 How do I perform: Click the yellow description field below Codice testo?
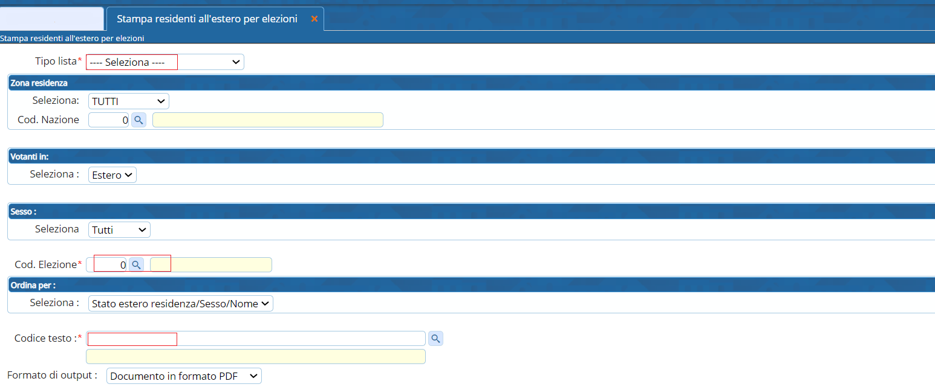pos(256,357)
